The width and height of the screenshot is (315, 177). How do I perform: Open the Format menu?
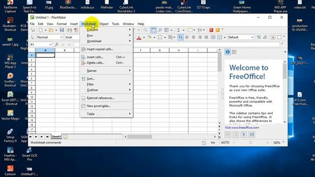[x=62, y=24]
